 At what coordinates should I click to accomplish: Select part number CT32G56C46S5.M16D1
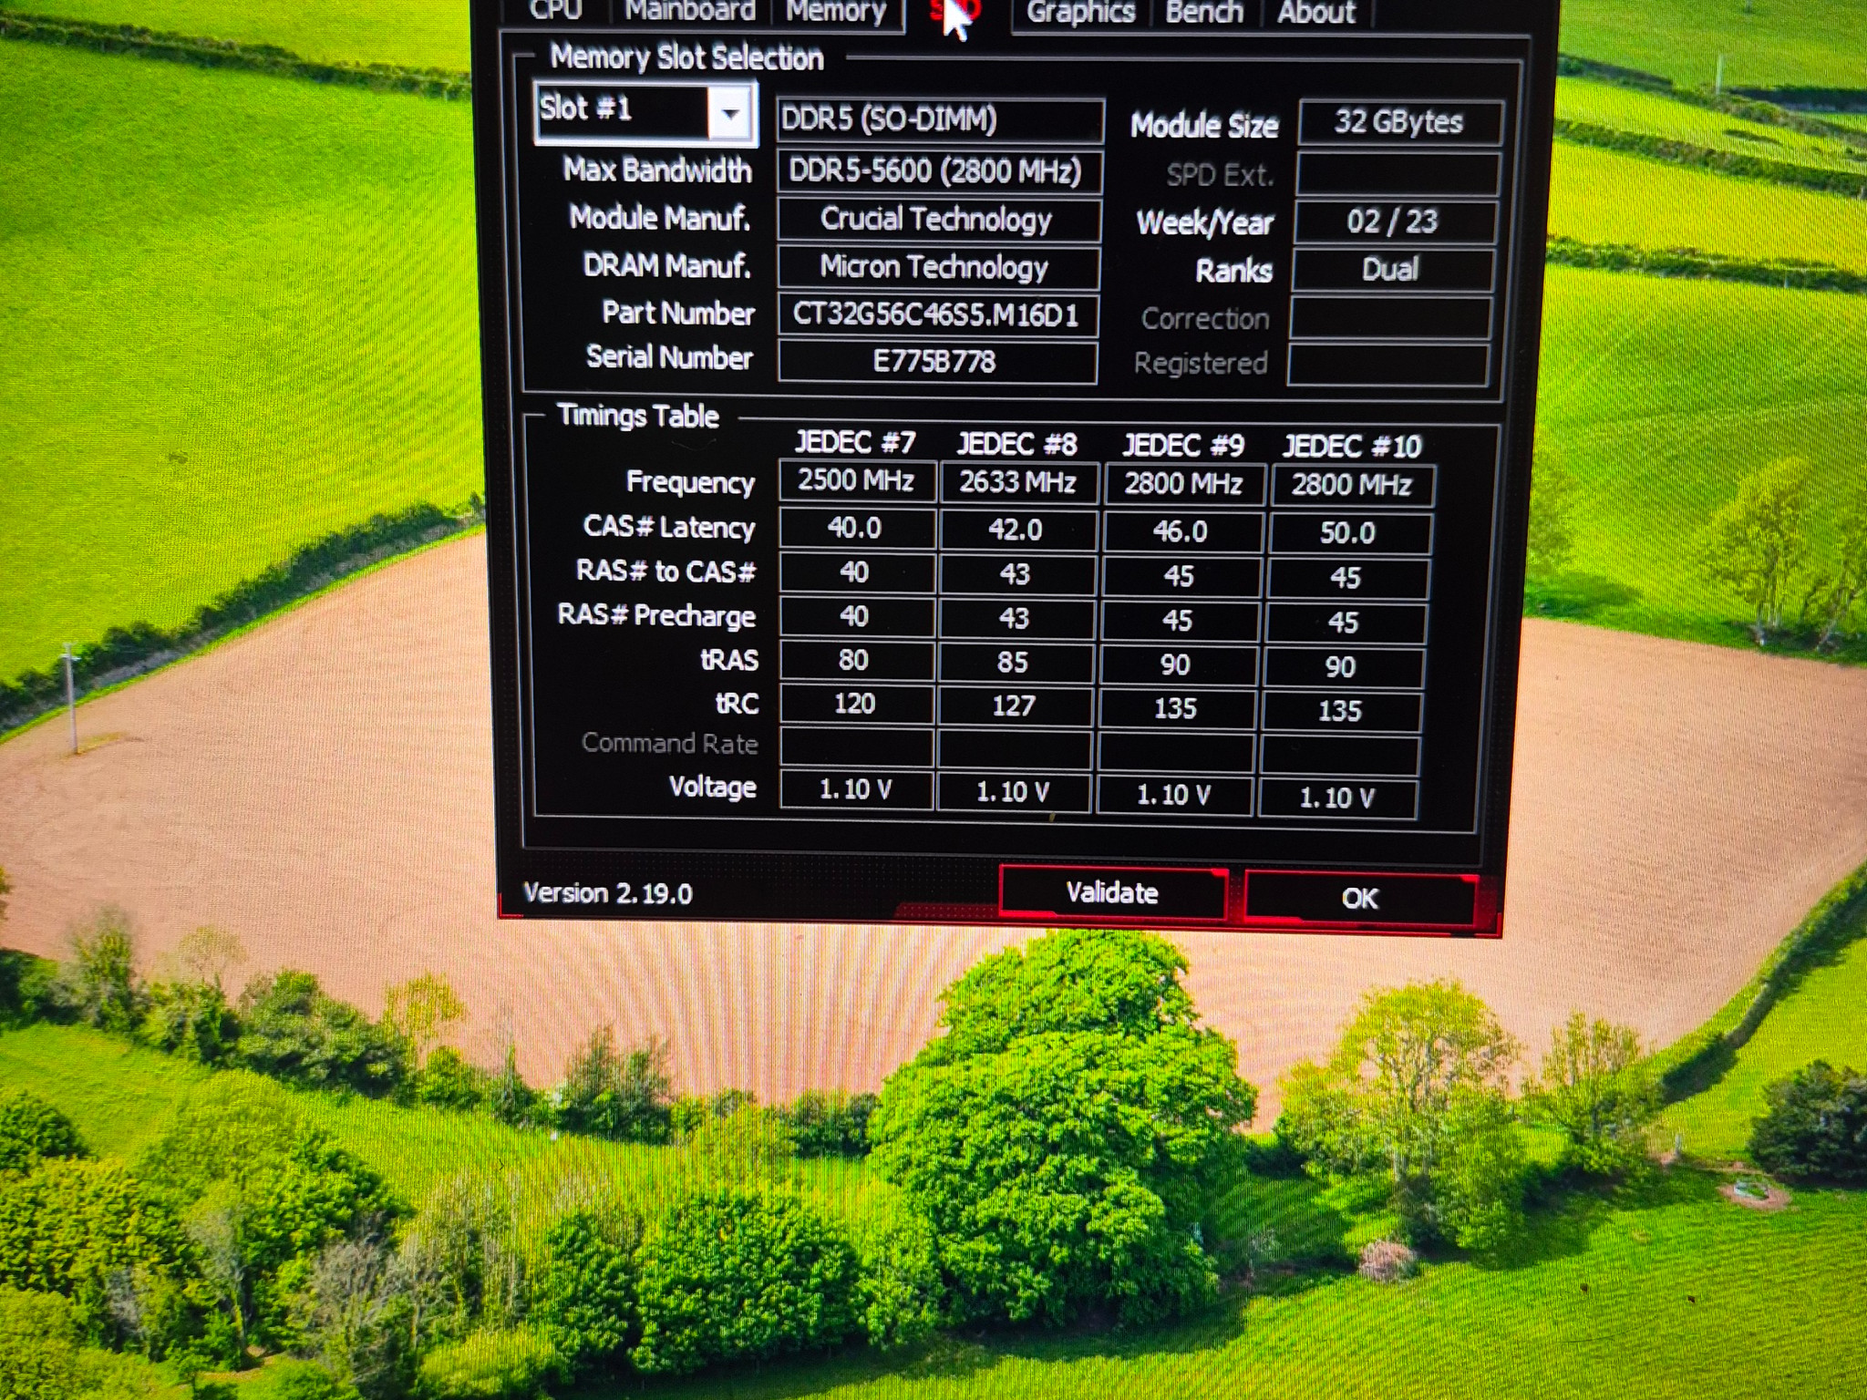click(x=937, y=314)
